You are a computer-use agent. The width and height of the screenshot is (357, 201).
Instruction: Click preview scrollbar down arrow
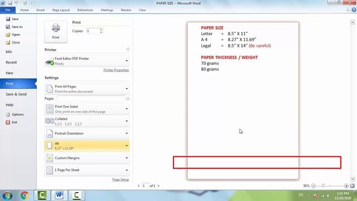click(x=353, y=179)
